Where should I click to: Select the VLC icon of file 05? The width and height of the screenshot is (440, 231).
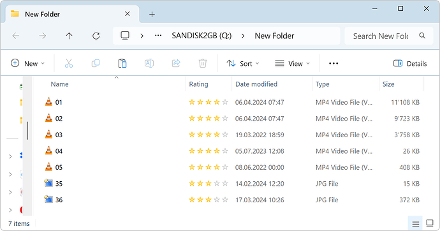48,167
